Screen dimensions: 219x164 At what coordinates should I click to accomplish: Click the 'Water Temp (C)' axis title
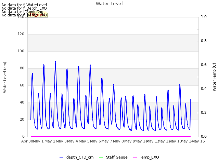point(214,77)
